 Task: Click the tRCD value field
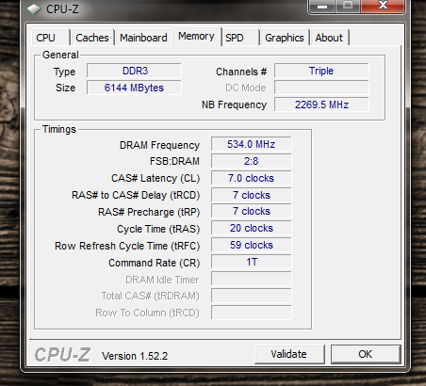point(252,195)
